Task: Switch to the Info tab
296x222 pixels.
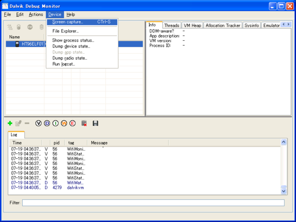Action: tap(154, 25)
